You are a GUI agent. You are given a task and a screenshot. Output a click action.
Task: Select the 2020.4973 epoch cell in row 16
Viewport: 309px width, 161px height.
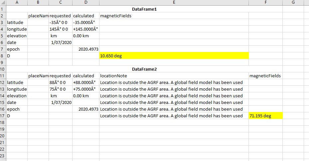(85, 109)
